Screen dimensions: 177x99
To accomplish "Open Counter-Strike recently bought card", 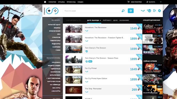I will 152,89.
